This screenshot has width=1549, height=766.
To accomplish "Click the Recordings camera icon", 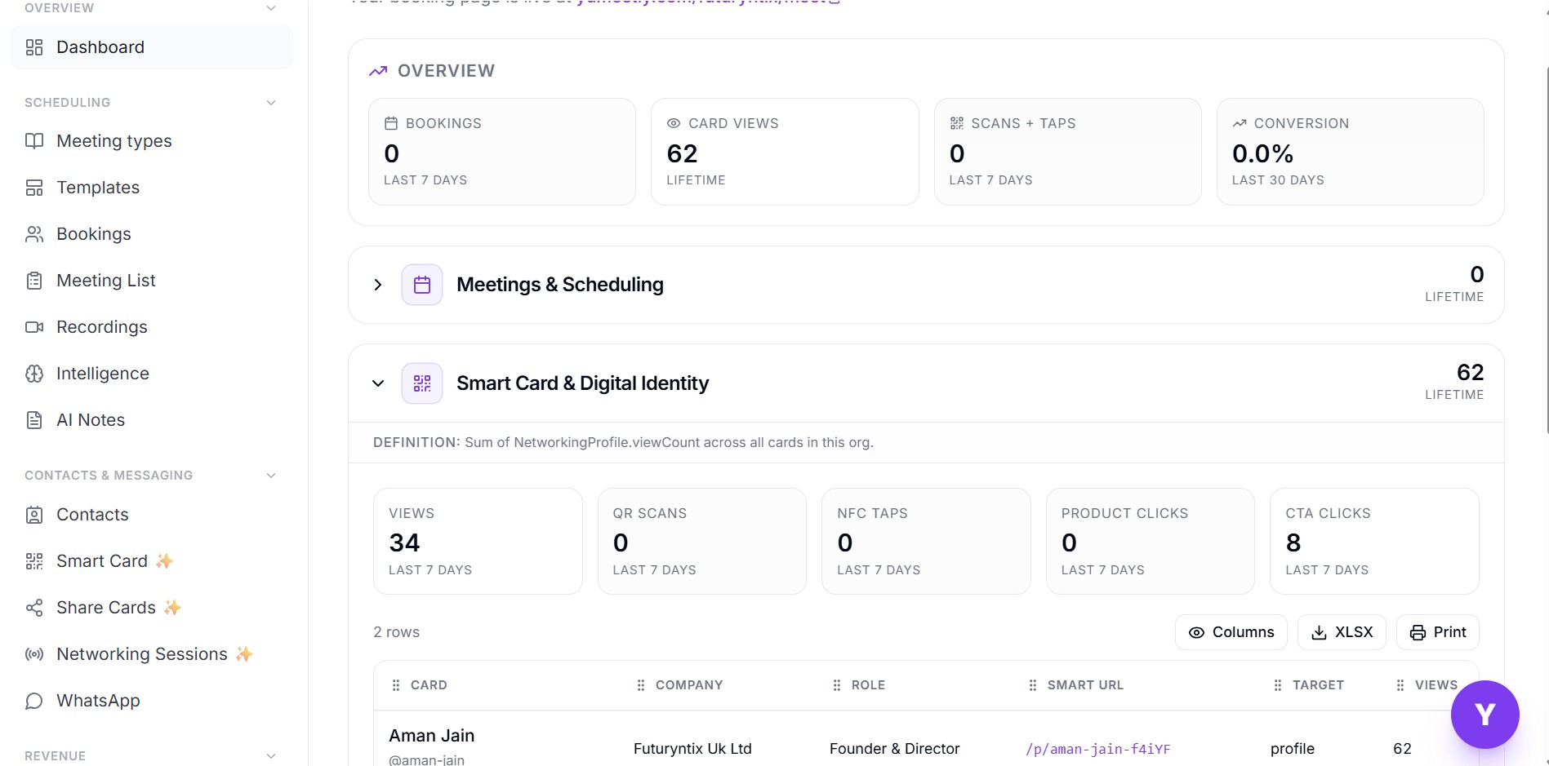I will pos(34,327).
